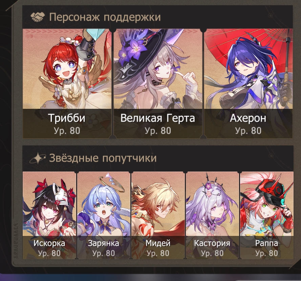Image resolution: width=301 pixels, height=281 pixels.
Task: Select the Зарянка companion portrait
Action: [x=104, y=215]
